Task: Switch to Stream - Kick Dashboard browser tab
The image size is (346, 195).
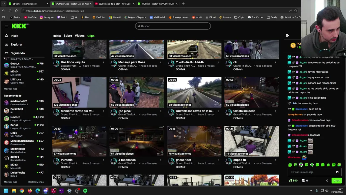Action: [x=28, y=4]
